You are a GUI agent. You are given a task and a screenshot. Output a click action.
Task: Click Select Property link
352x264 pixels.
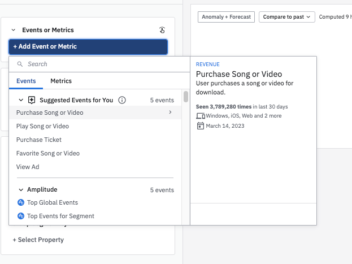coord(38,240)
